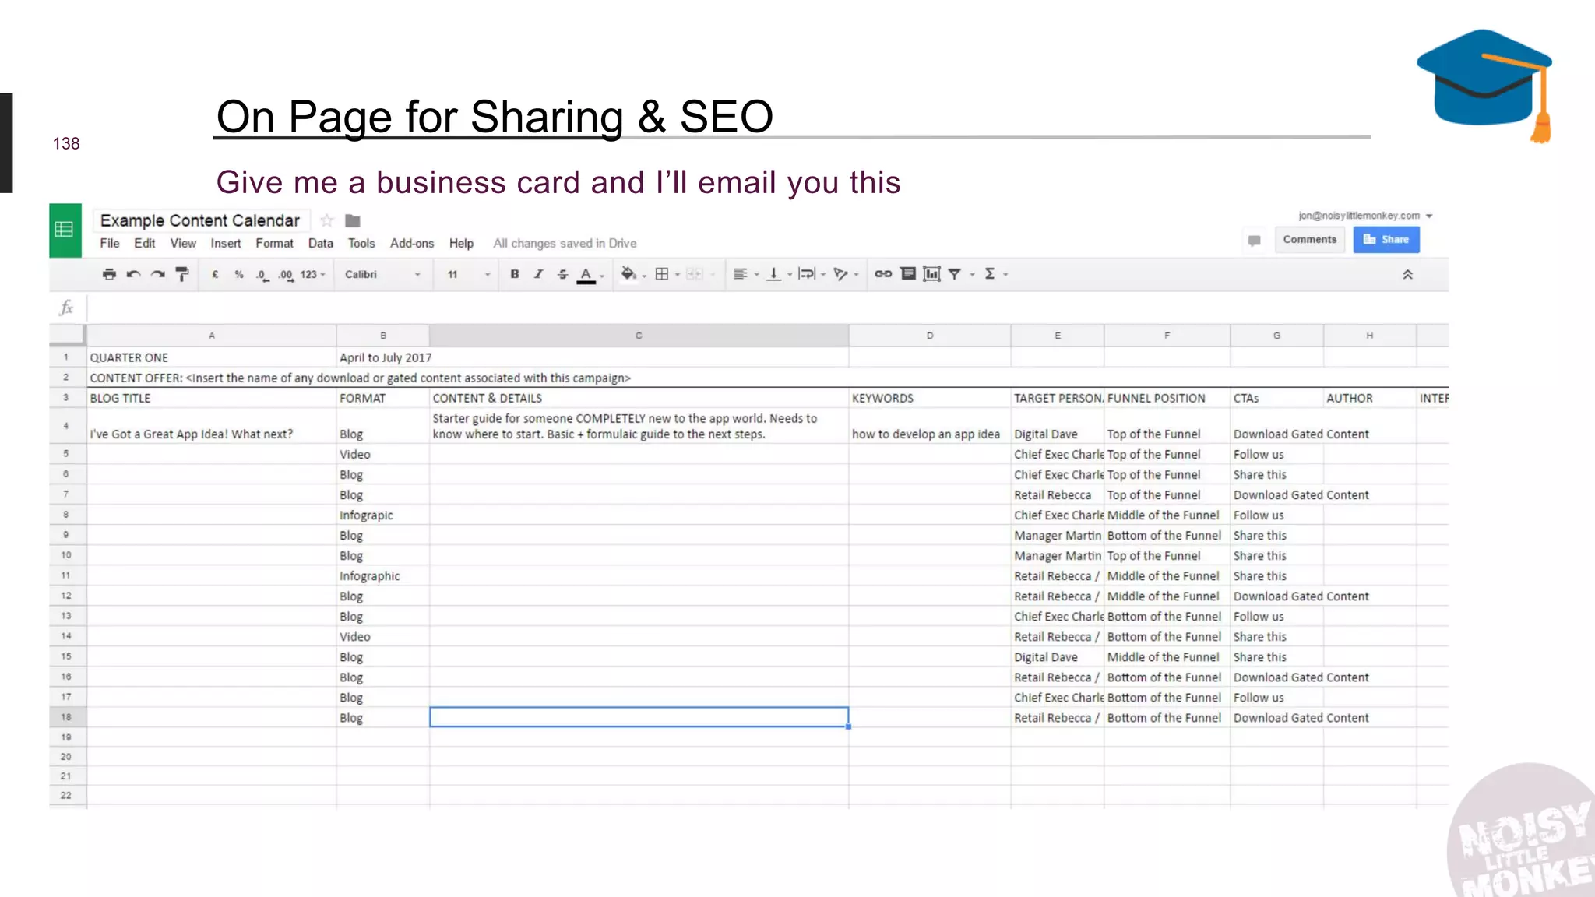Open the Data menu
This screenshot has width=1595, height=897.
point(321,243)
